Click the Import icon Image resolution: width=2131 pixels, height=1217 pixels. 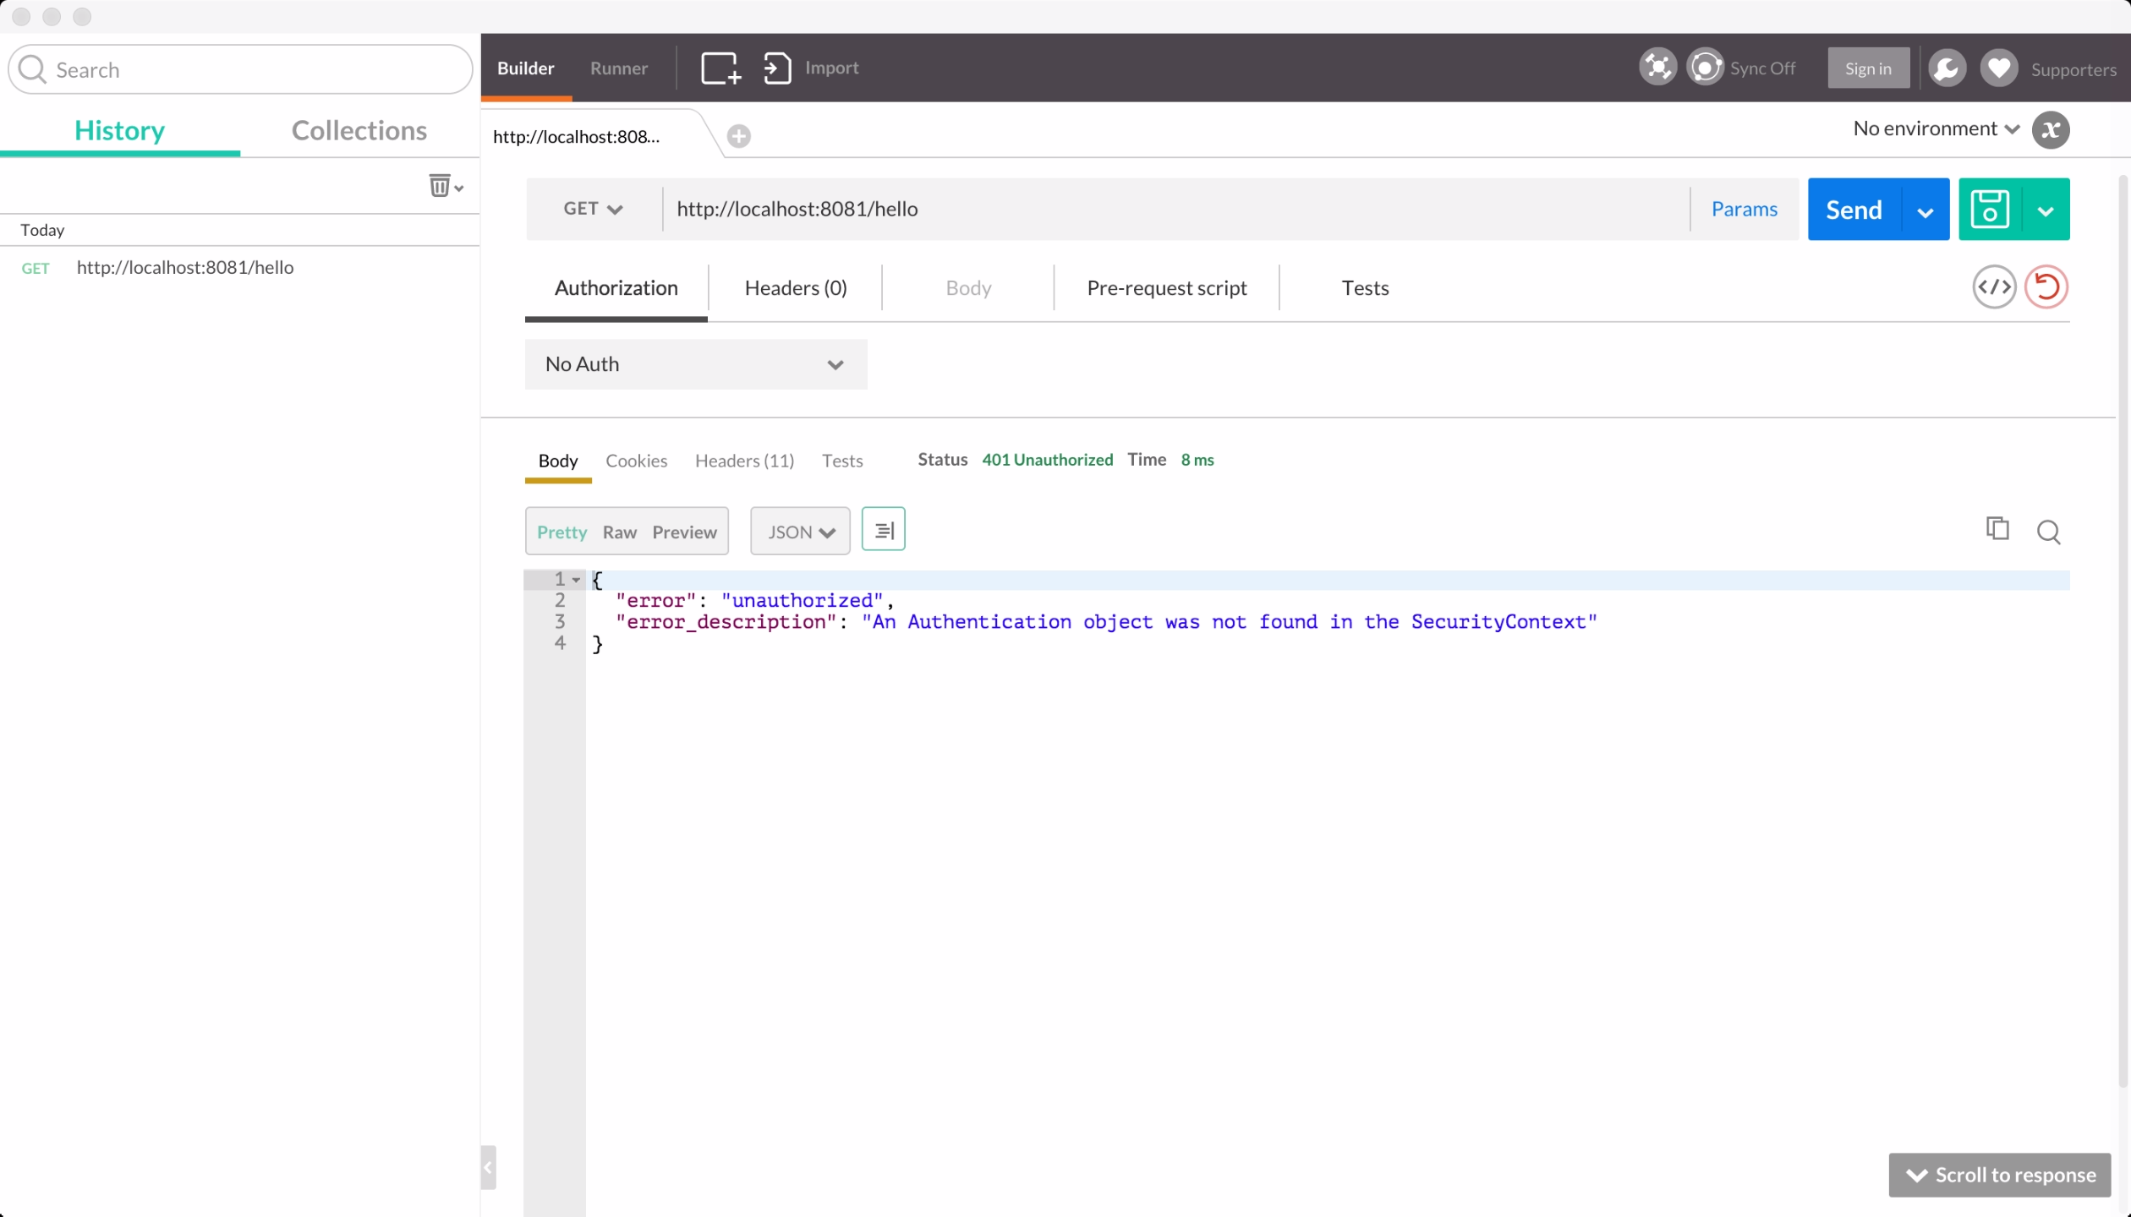pyautogui.click(x=777, y=68)
